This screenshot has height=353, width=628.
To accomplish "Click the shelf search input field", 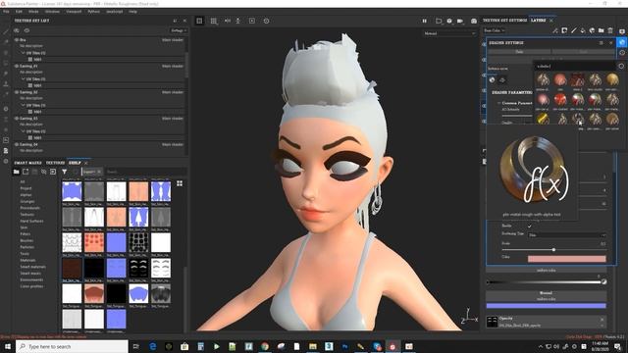I will [x=145, y=172].
